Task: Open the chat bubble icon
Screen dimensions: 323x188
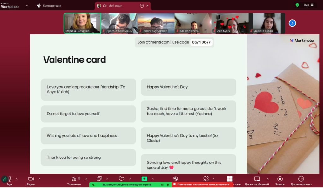Action: [x=99, y=179]
